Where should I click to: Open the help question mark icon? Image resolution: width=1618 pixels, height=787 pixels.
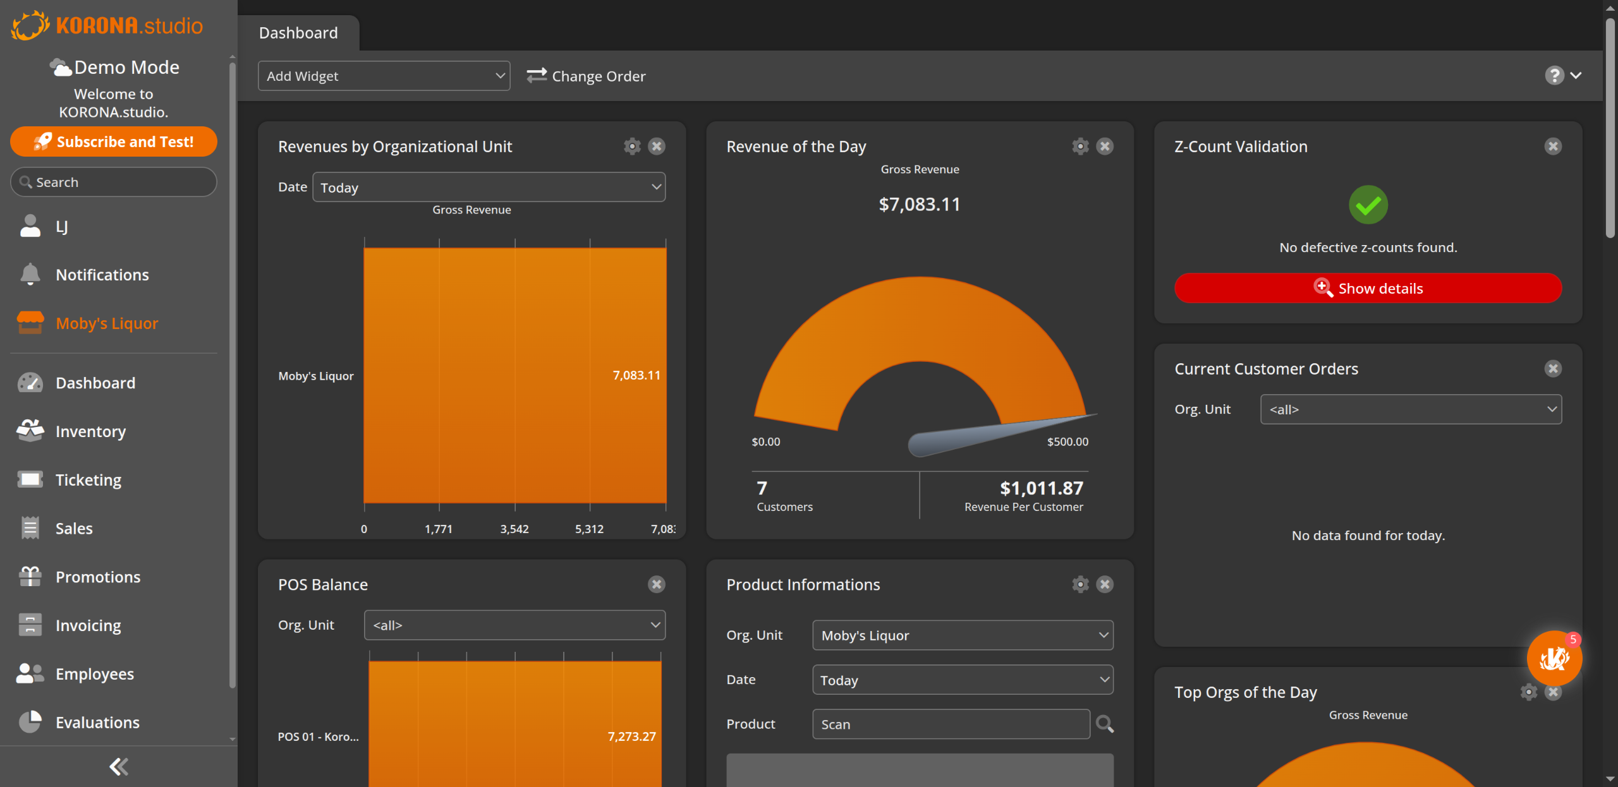coord(1554,76)
